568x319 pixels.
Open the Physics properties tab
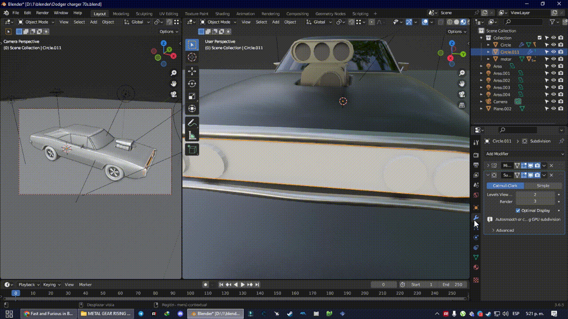coord(476,237)
